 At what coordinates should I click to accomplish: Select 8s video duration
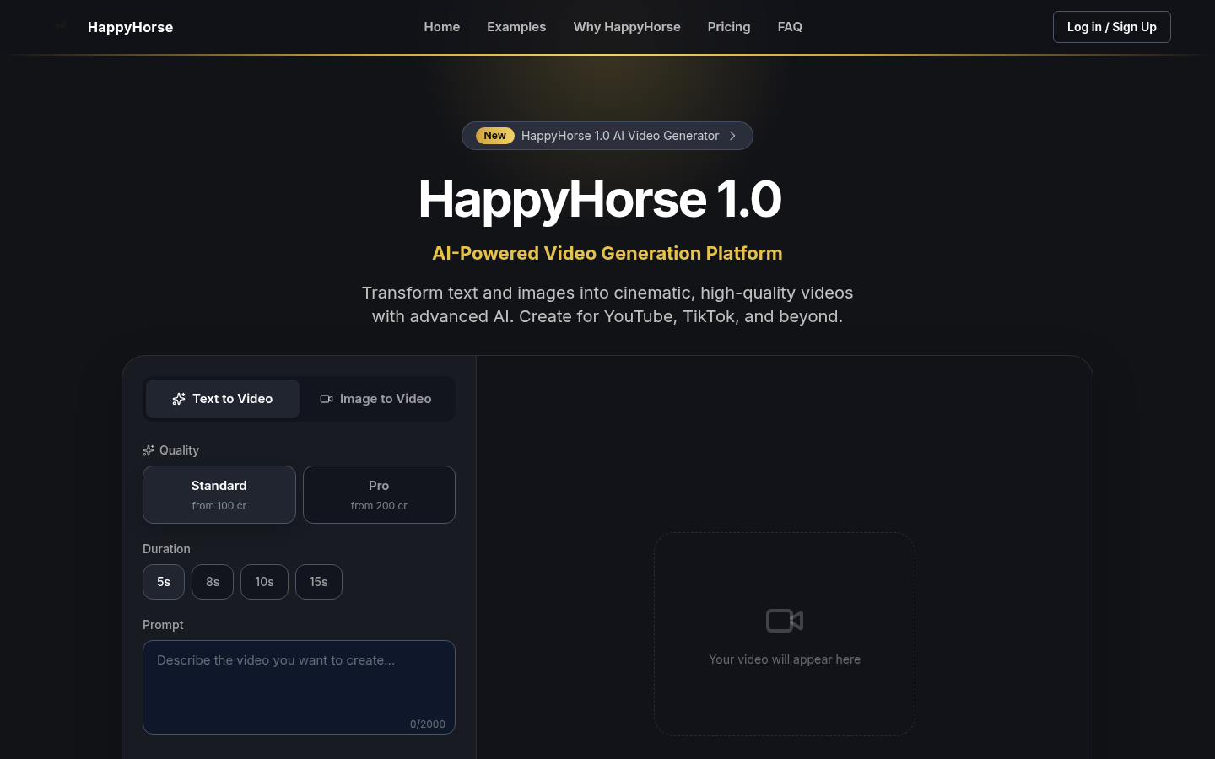pyautogui.click(x=212, y=582)
